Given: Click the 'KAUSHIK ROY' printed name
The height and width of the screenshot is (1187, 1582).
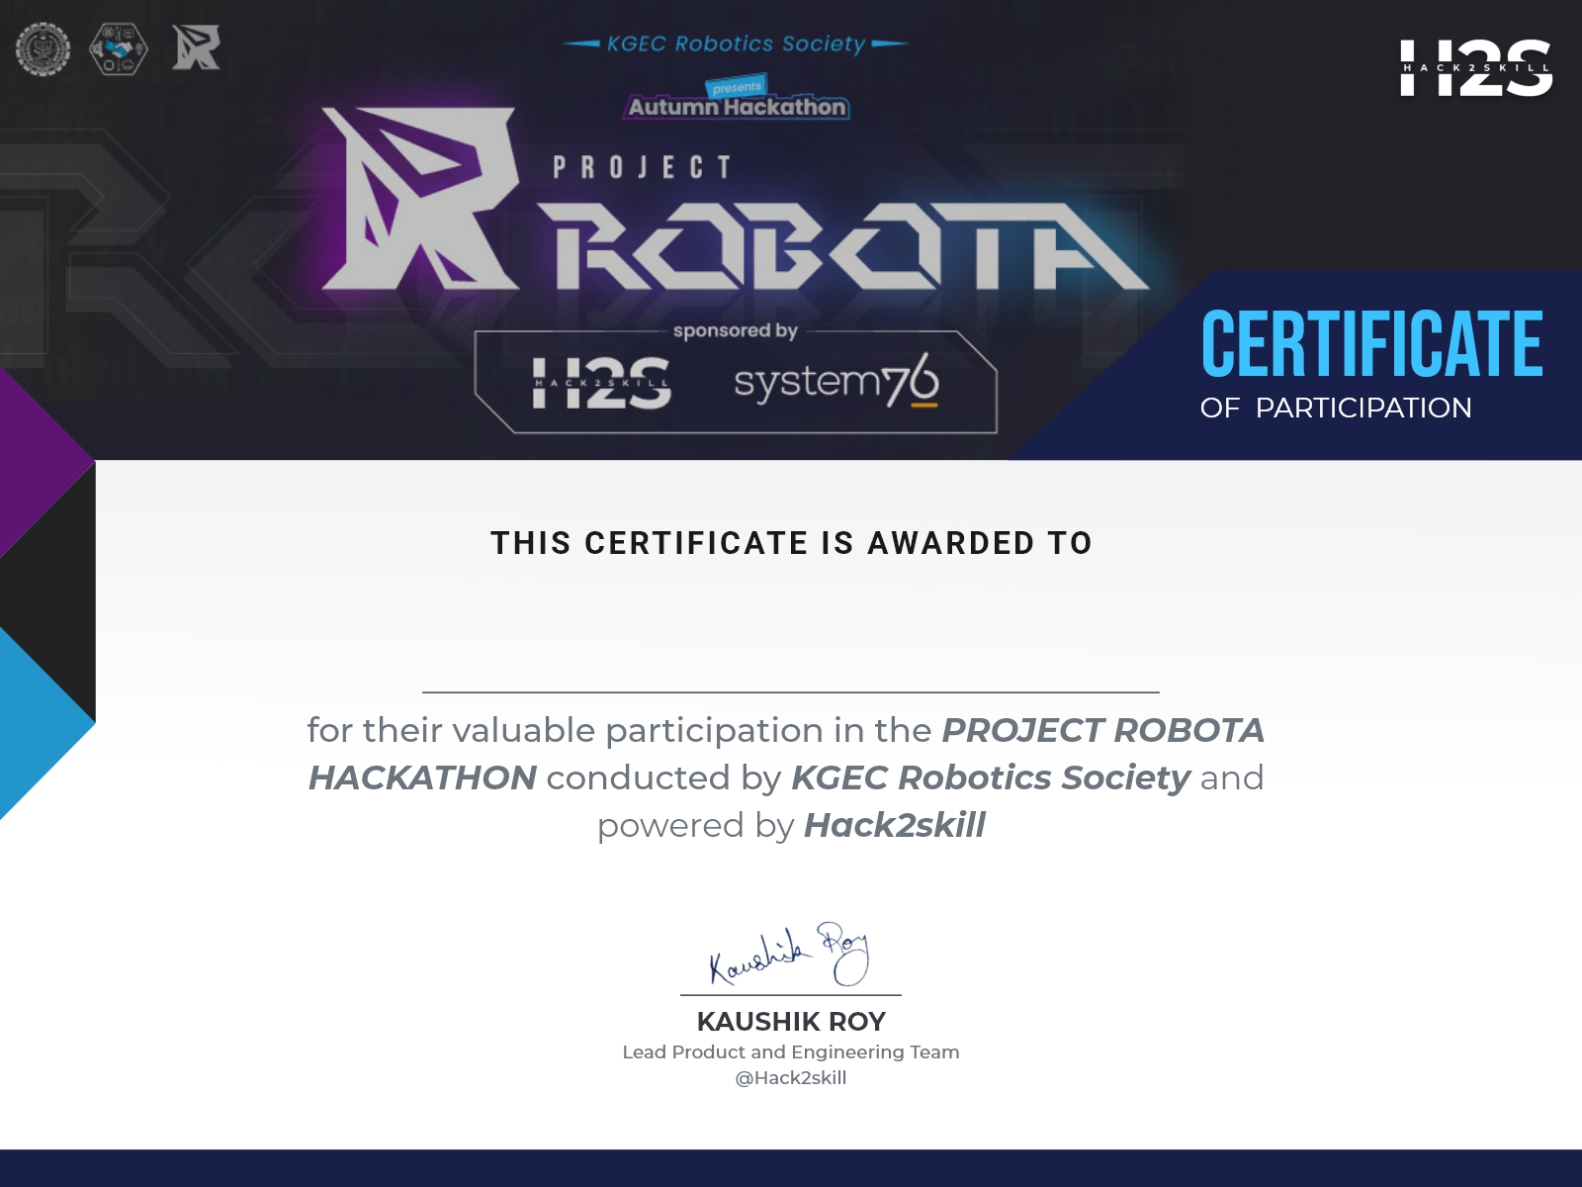Looking at the screenshot, I should (x=791, y=1021).
